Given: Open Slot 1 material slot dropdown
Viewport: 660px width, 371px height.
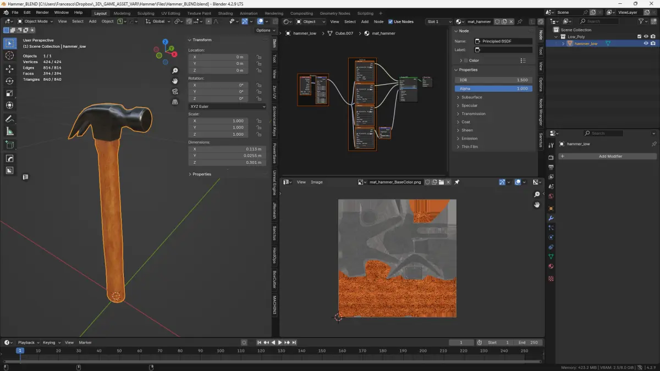Looking at the screenshot, I should 439,21.
